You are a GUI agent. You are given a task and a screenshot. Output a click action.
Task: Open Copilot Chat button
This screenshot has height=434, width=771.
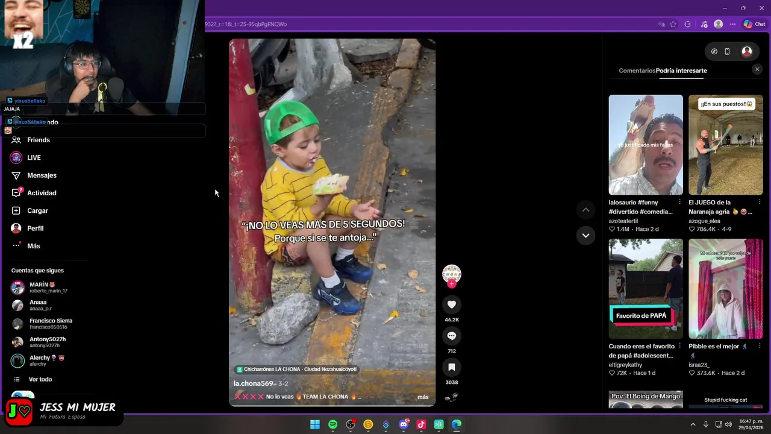tap(754, 24)
